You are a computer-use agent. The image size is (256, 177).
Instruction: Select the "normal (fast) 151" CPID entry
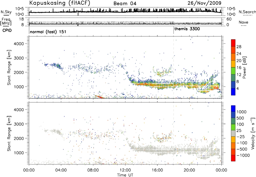[48, 32]
